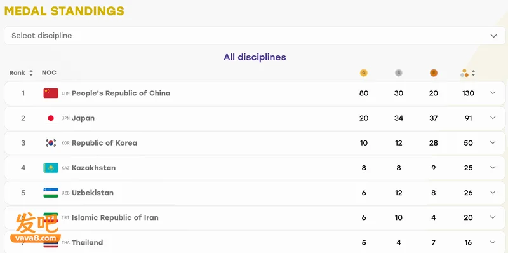Click Thailand's total count 16
The width and height of the screenshot is (508, 253).
(468, 242)
